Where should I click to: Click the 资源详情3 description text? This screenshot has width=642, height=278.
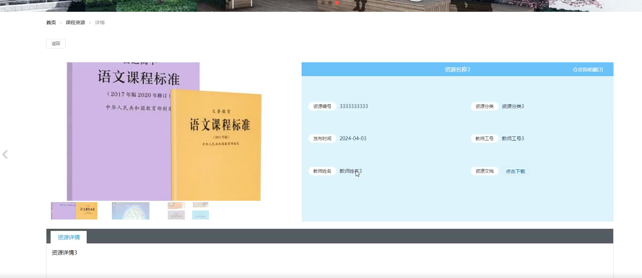coord(64,253)
